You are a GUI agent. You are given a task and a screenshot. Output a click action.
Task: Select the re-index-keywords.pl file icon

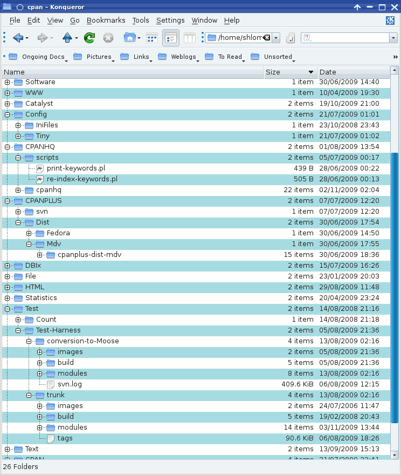[x=40, y=179]
